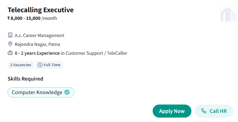Click the briefcase experience icon
The height and width of the screenshot is (122, 238).
[x=10, y=53]
